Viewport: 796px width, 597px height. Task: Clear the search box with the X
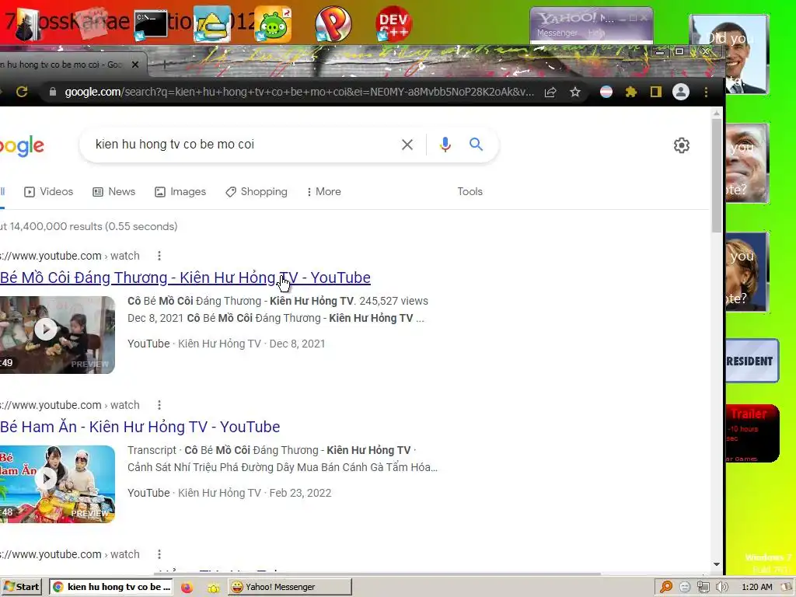click(x=407, y=145)
